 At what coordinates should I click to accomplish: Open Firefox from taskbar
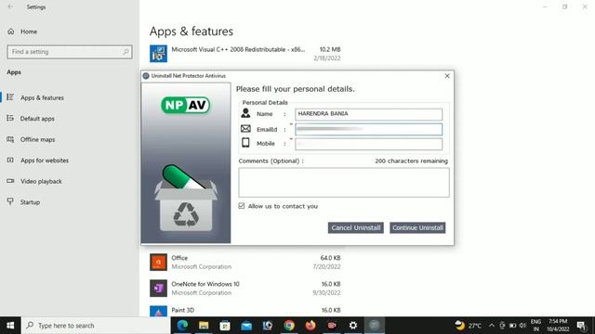pyautogui.click(x=311, y=326)
